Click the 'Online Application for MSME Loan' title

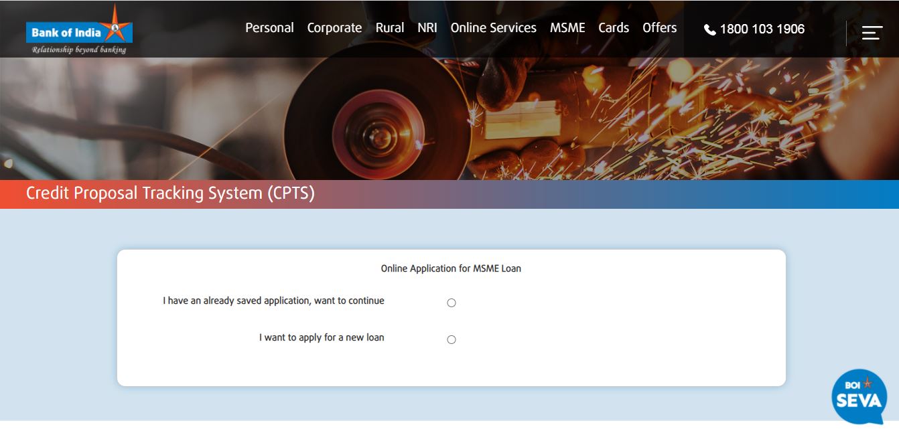451,268
